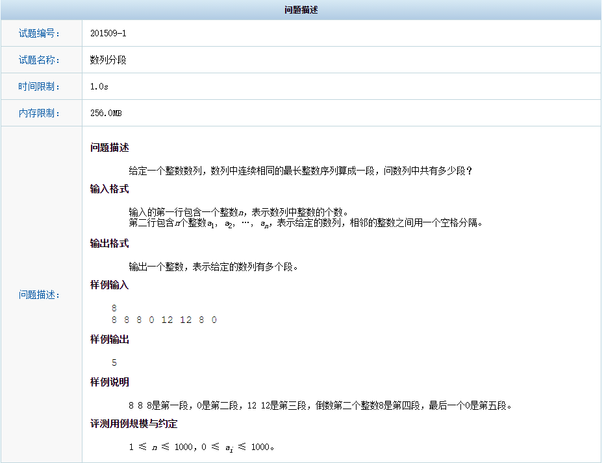Click the sample input line 8
Image resolution: width=602 pixels, height=463 pixels.
(114, 308)
